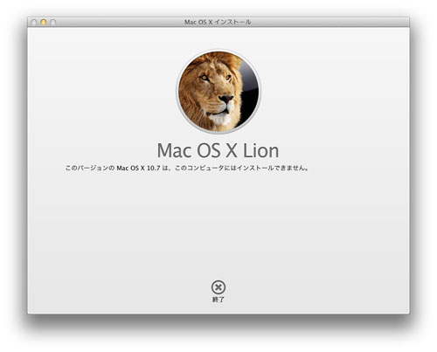437x352 pixels.
Task: Click the message saying 10.7 cannot be installed
Action: click(x=187, y=168)
